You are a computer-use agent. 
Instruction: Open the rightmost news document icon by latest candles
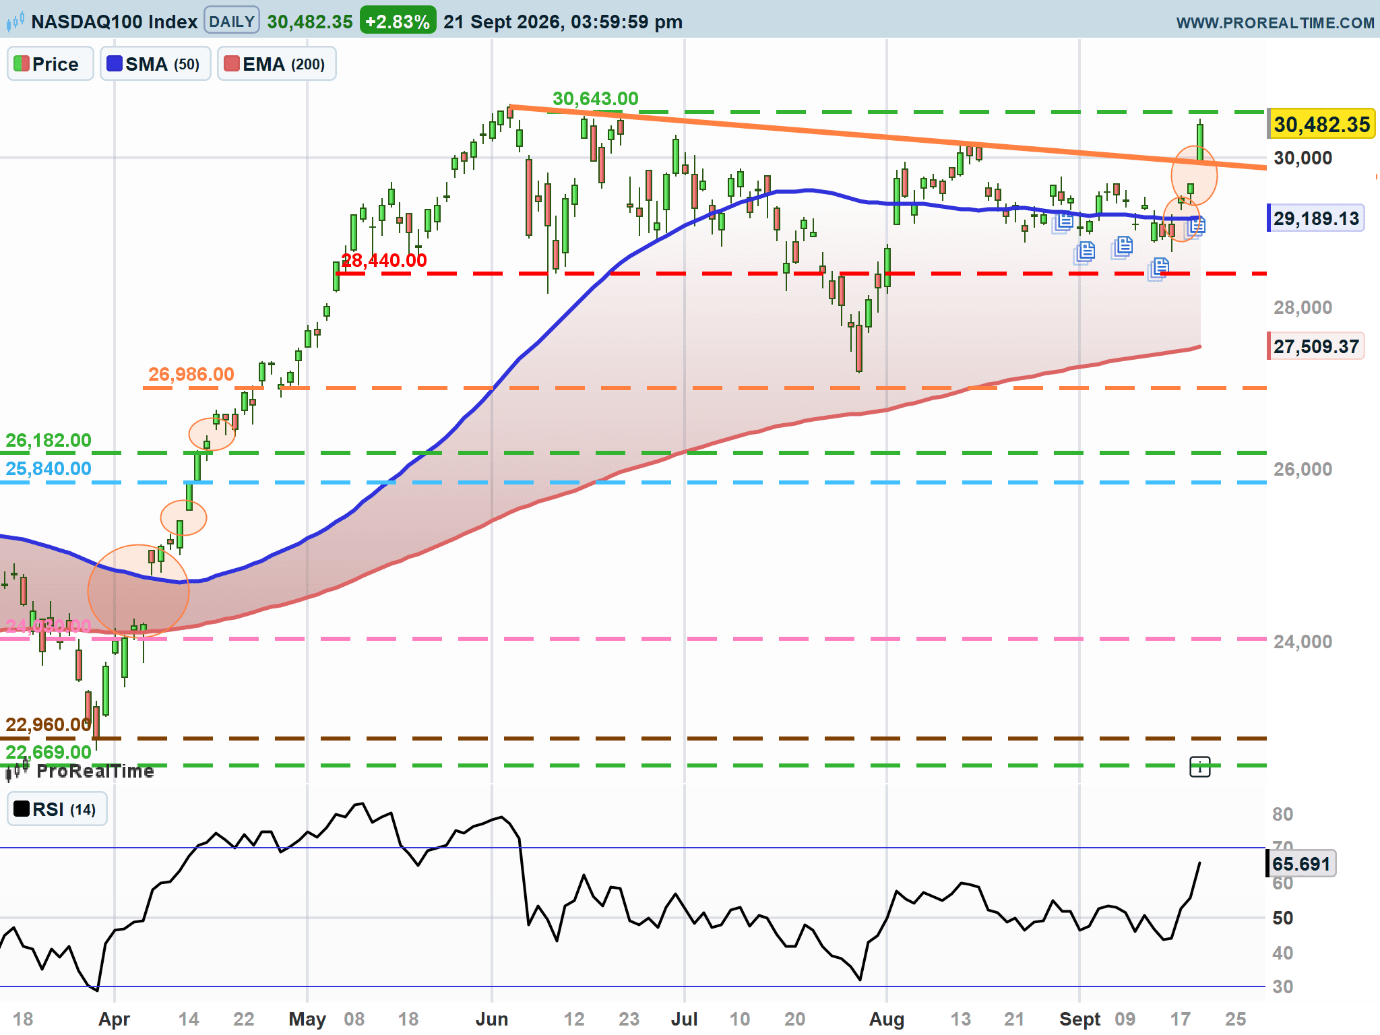tap(1195, 226)
